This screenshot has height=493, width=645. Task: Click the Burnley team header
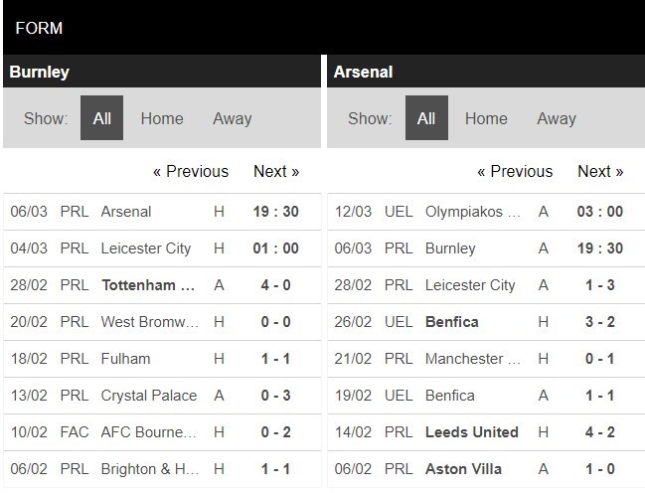coord(40,72)
